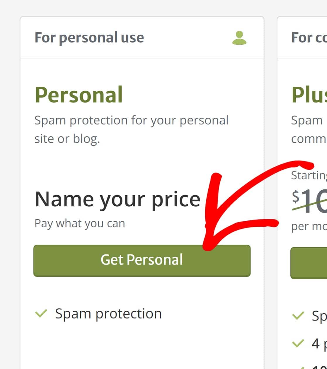Click the Plus plan Spam description
This screenshot has width=327, height=369.
pos(309,129)
